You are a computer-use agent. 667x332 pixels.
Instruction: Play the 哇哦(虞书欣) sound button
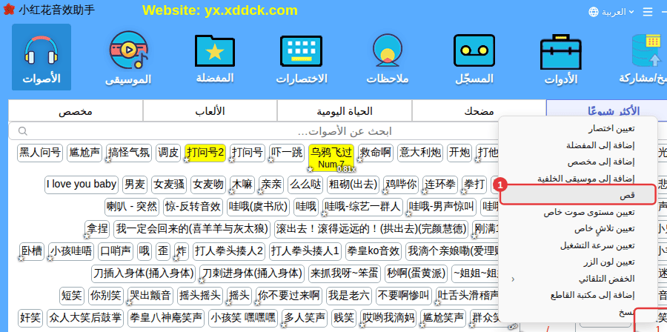click(258, 207)
